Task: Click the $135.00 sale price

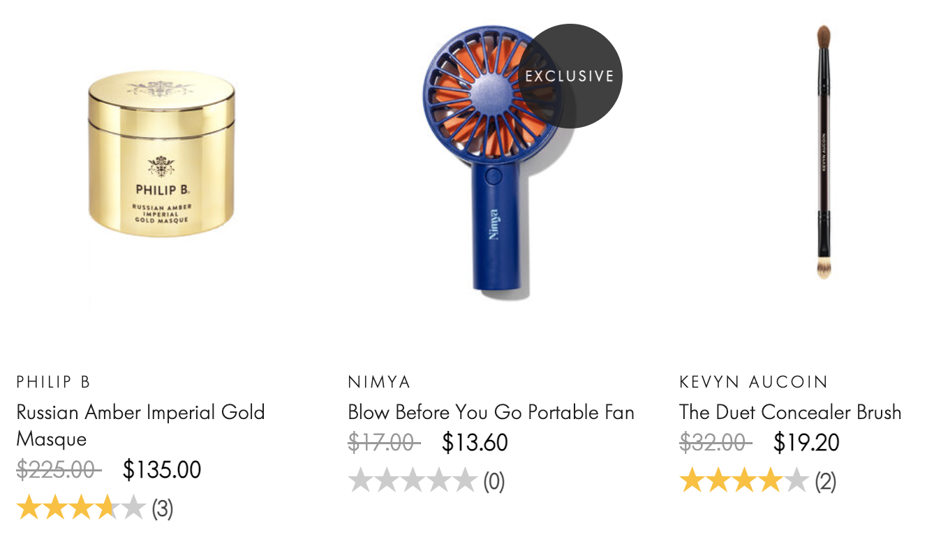Action: pyautogui.click(x=162, y=469)
